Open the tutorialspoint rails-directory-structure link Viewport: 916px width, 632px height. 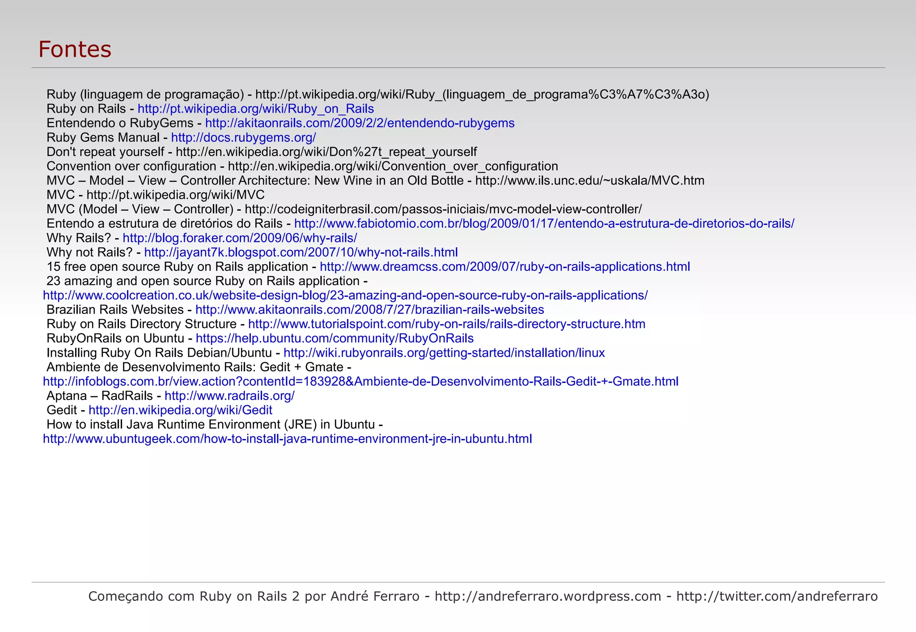tap(447, 324)
